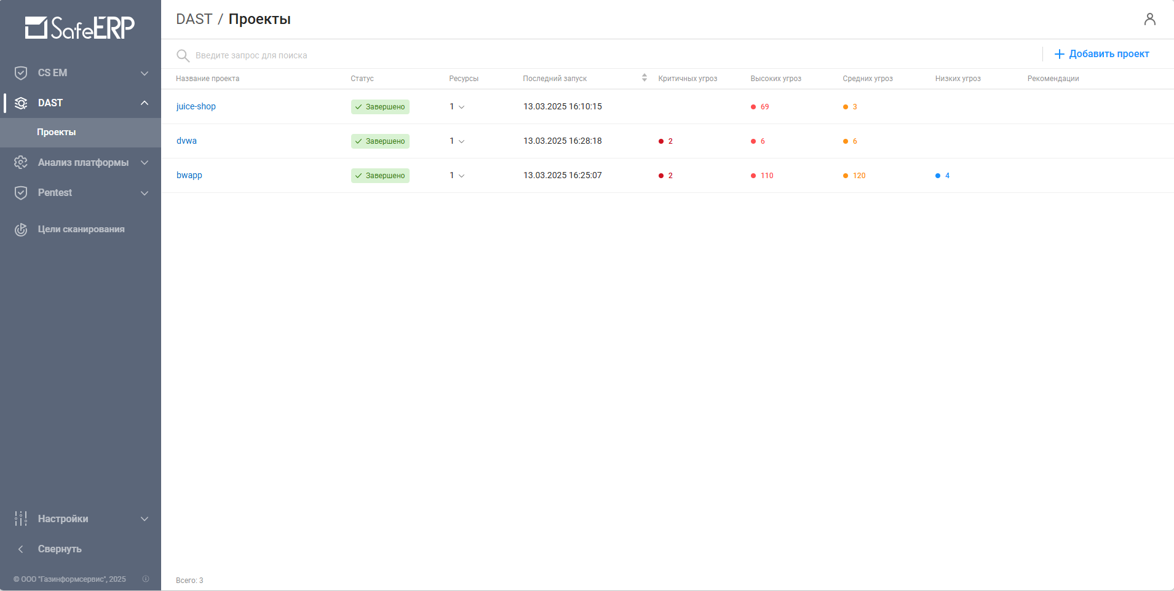Collapse sidebar with Свернуть

pos(60,549)
